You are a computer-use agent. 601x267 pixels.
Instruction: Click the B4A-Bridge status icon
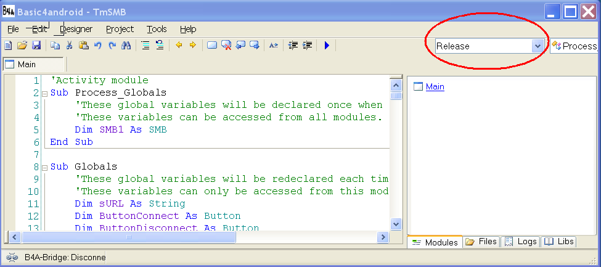pos(12,257)
